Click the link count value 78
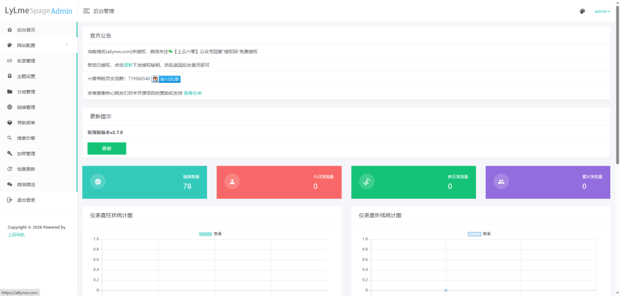620x296 pixels. tap(187, 186)
